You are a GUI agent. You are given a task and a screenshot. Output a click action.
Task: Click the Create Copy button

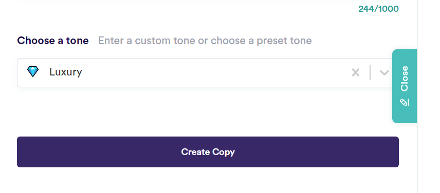(x=208, y=152)
